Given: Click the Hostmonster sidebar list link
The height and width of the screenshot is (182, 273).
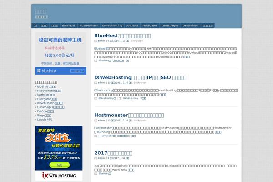Looking at the screenshot, I should 49,91.
